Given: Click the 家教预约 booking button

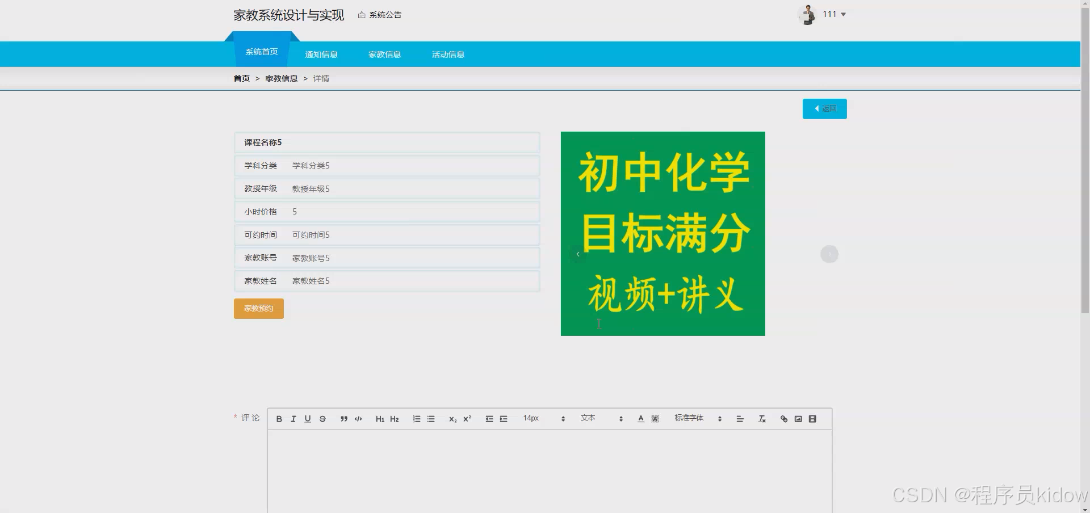Looking at the screenshot, I should click(x=258, y=308).
